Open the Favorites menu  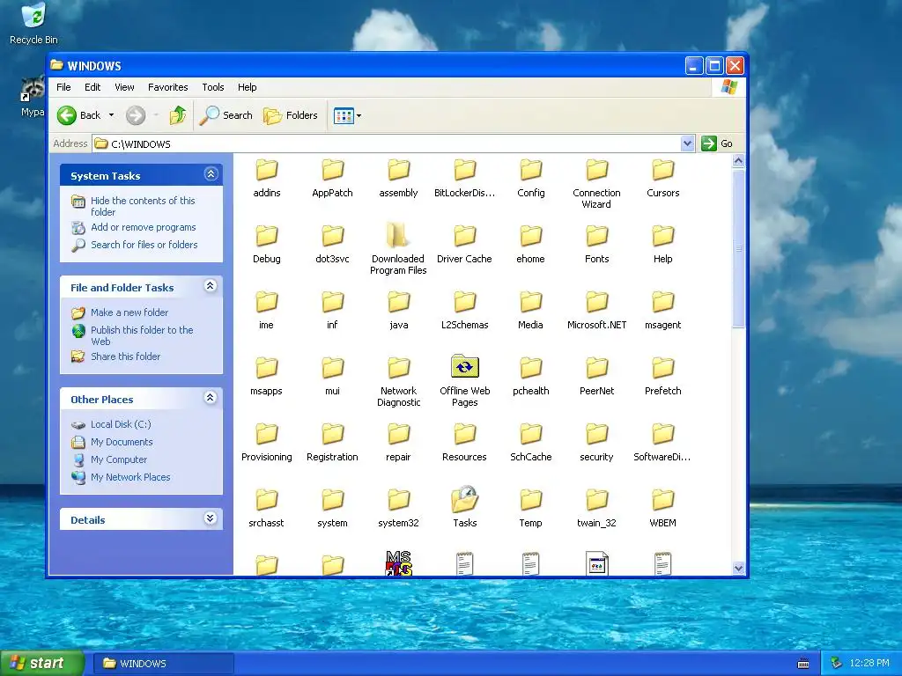pyautogui.click(x=168, y=87)
